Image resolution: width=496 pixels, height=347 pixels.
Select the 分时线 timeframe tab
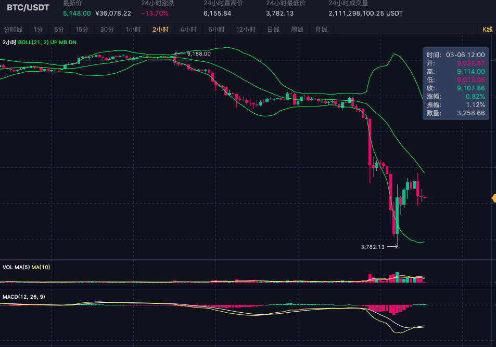coord(13,30)
